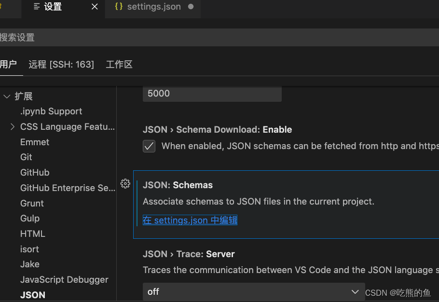Click the 5000 number input field
This screenshot has width=439, height=302.
[212, 94]
